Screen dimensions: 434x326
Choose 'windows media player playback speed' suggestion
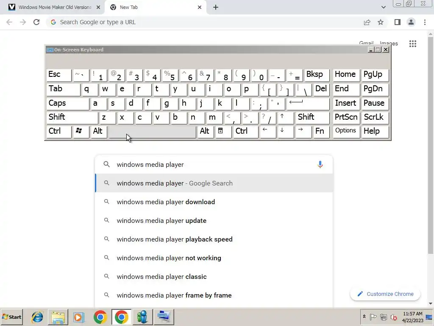tap(214, 239)
